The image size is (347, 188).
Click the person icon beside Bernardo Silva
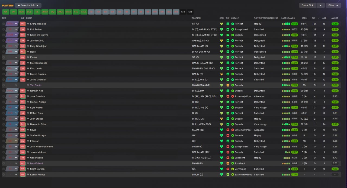click(28, 124)
